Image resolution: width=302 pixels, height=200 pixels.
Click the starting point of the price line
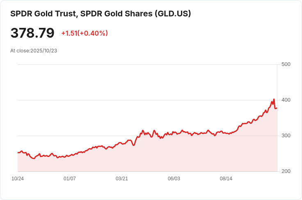(x=18, y=153)
